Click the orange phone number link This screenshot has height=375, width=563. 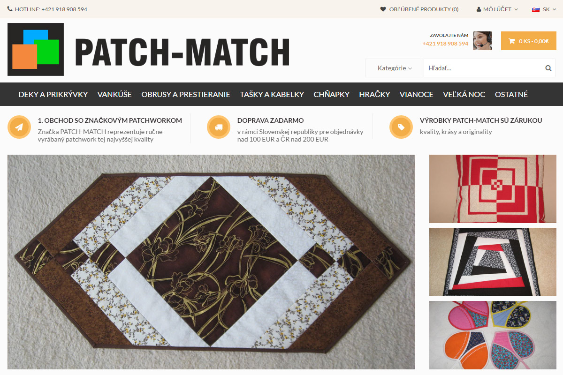(x=445, y=44)
